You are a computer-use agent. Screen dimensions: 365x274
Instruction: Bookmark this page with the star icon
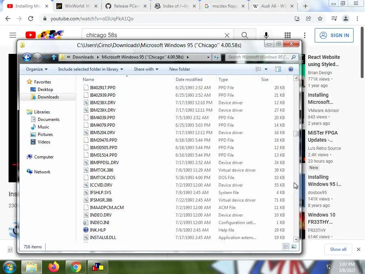click(320, 19)
